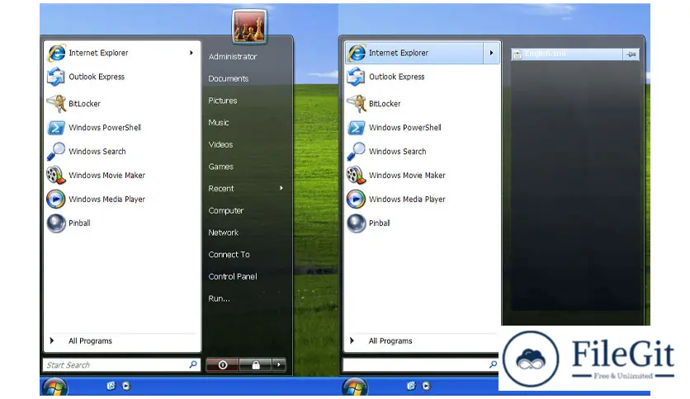690x399 pixels.
Task: Select Connect To
Action: pyautogui.click(x=229, y=255)
